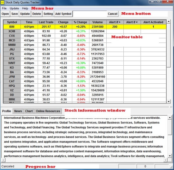Click the Update toolbar button
The image size is (174, 170).
[25, 14]
